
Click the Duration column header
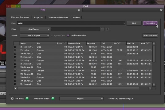(93, 43)
